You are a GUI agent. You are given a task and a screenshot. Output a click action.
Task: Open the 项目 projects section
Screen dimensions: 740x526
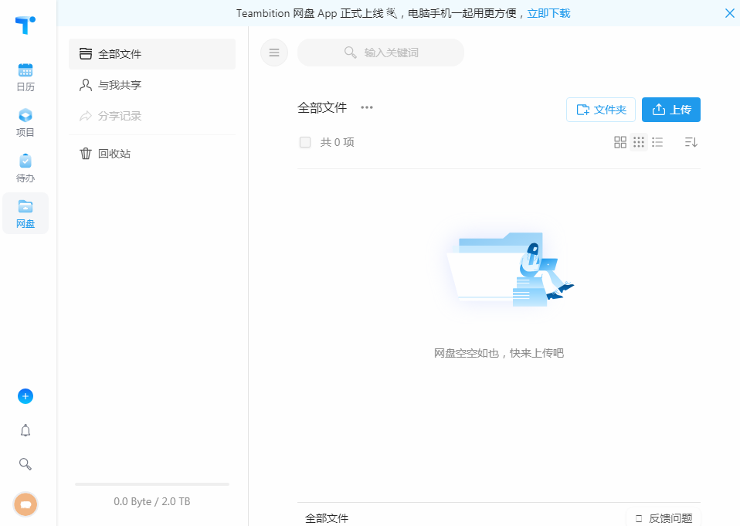click(x=25, y=122)
